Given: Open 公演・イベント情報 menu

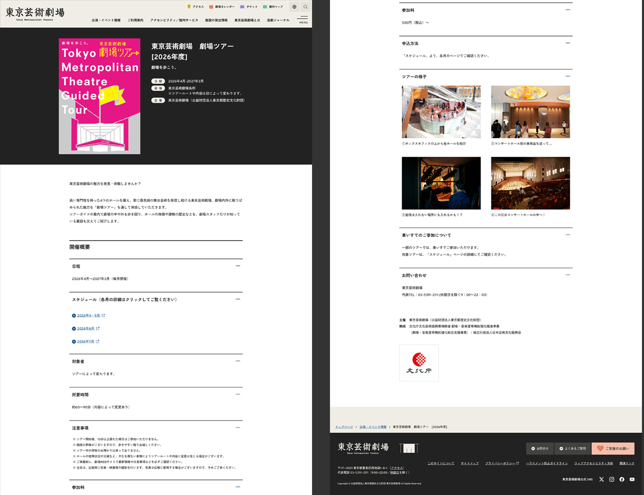Looking at the screenshot, I should click(x=106, y=20).
